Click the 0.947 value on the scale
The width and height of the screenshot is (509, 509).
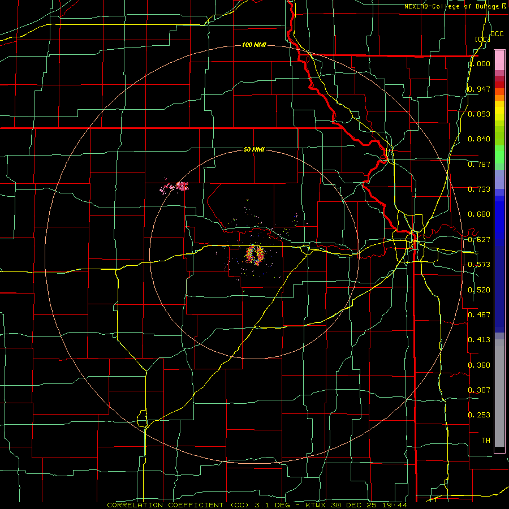point(479,89)
